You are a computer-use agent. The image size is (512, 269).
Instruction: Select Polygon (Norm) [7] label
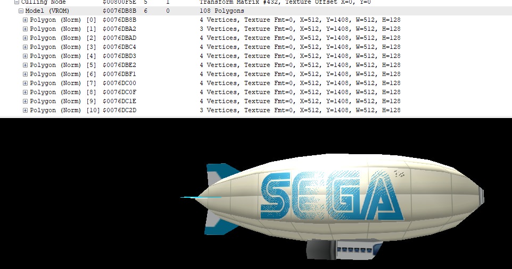63,83
